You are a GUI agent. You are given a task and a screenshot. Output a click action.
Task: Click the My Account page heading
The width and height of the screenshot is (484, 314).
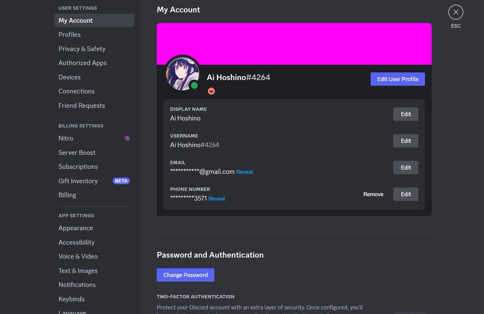(x=178, y=10)
